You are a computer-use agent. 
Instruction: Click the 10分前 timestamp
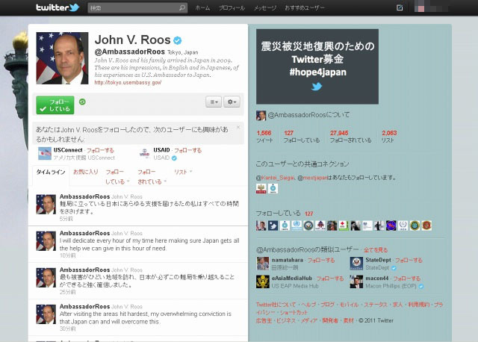[x=68, y=255]
